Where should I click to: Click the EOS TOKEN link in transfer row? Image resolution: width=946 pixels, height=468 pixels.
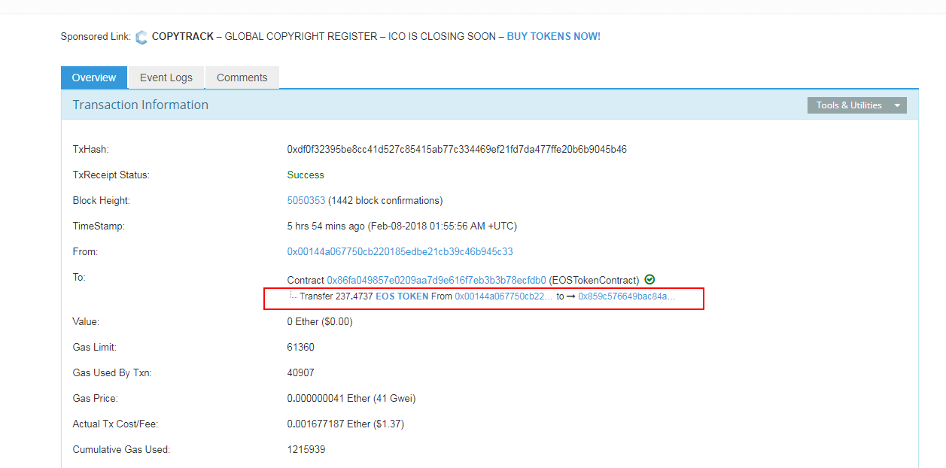click(402, 296)
